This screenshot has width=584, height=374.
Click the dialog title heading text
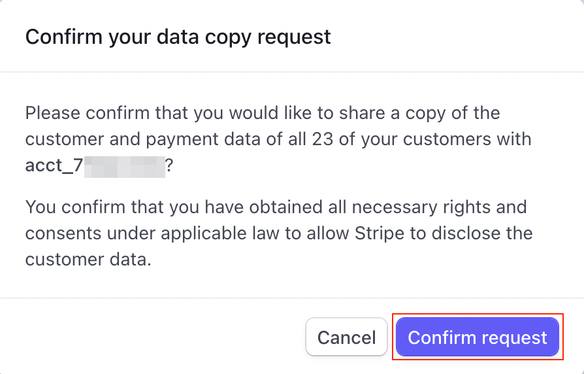178,36
